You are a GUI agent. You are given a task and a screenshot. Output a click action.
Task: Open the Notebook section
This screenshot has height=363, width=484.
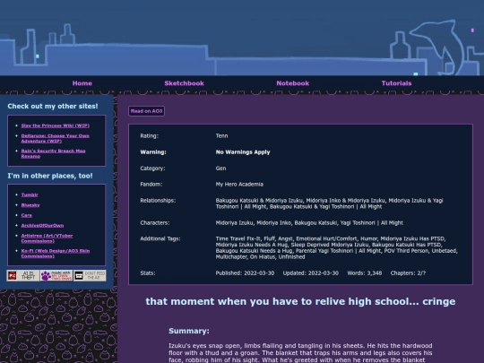[x=292, y=83]
